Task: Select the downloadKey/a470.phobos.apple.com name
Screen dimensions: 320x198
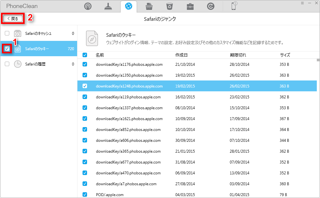Action: pos(128,173)
